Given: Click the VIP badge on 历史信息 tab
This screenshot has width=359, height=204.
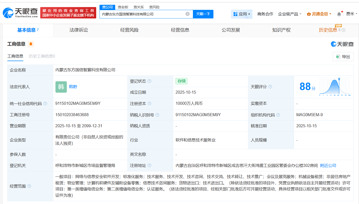Looking at the screenshot, I should pyautogui.click(x=338, y=25).
